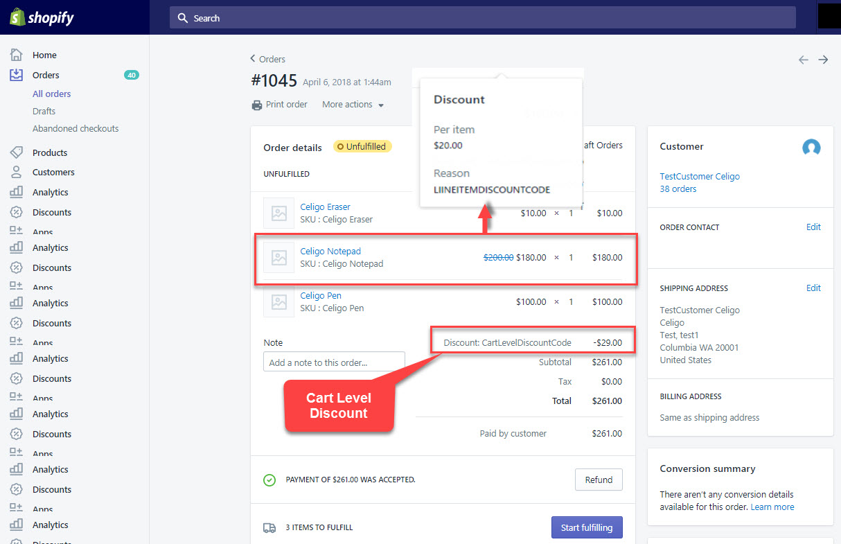Click 'SKU : Celigo Notepad' text
The width and height of the screenshot is (841, 544).
[x=342, y=263]
